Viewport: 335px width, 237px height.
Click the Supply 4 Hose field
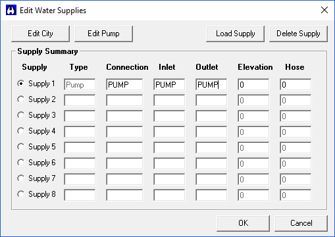[296, 132]
